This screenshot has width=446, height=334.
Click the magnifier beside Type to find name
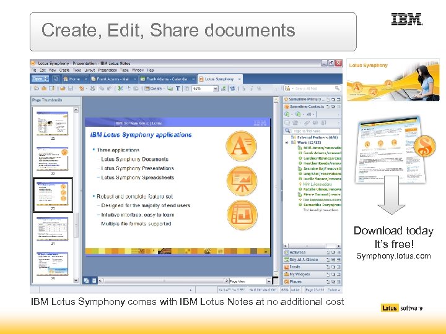(287, 131)
